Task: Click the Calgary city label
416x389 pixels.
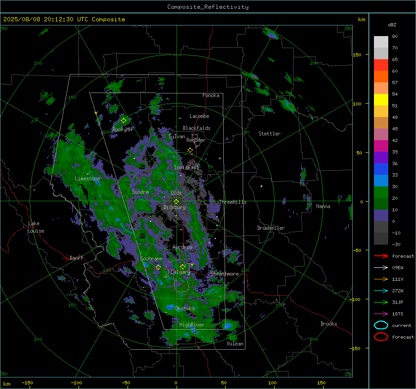Action: click(180, 272)
